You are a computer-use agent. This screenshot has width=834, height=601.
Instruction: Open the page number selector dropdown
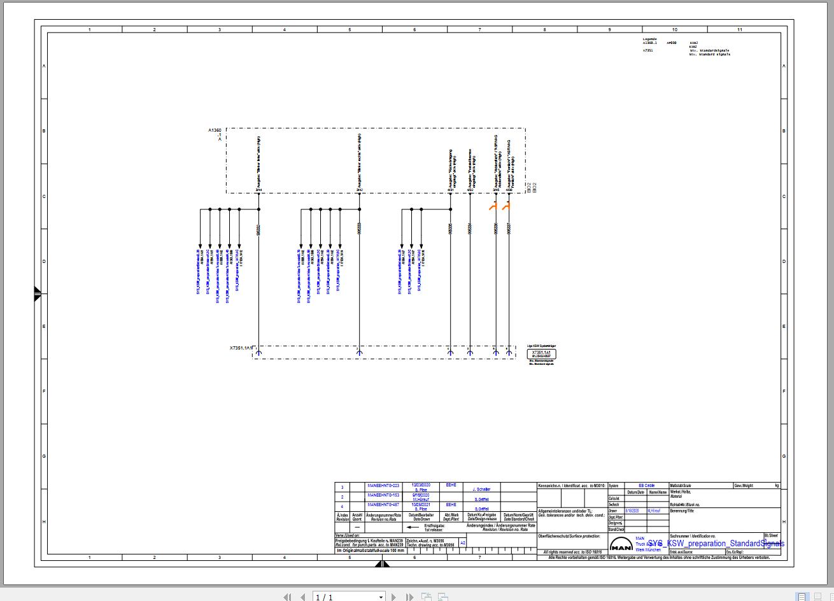(x=381, y=597)
